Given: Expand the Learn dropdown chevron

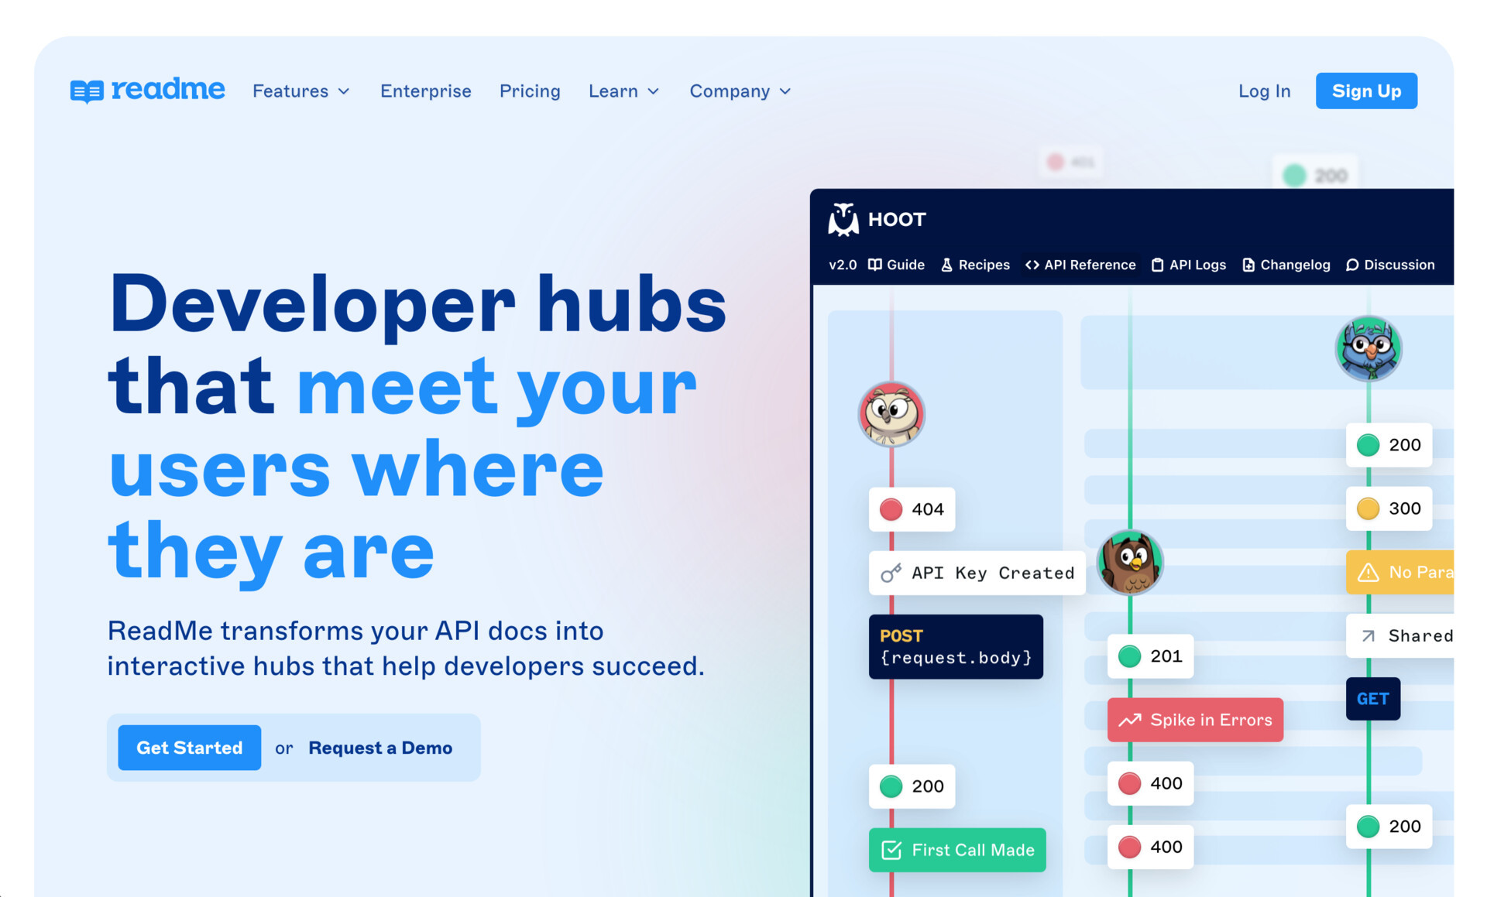Looking at the screenshot, I should tap(654, 91).
